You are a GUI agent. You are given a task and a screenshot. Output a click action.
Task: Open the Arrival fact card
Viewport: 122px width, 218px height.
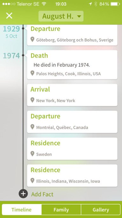72,95
